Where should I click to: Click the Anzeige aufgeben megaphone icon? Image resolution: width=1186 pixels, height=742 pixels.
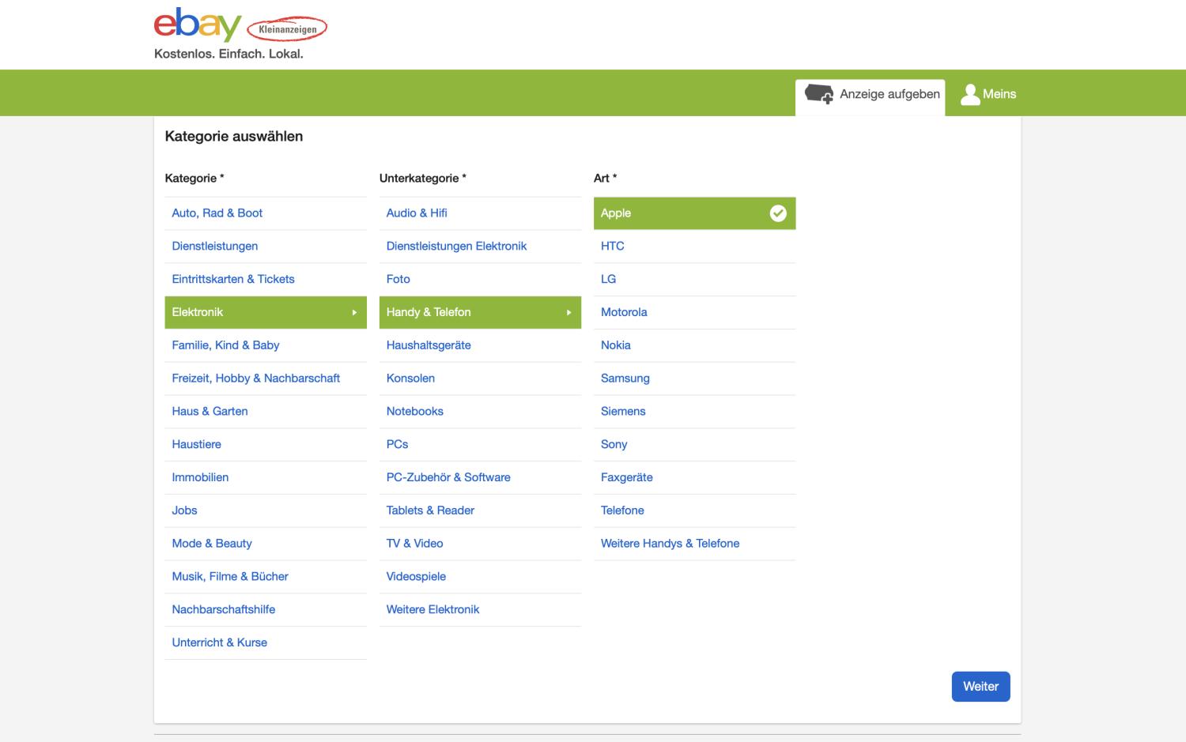point(819,94)
